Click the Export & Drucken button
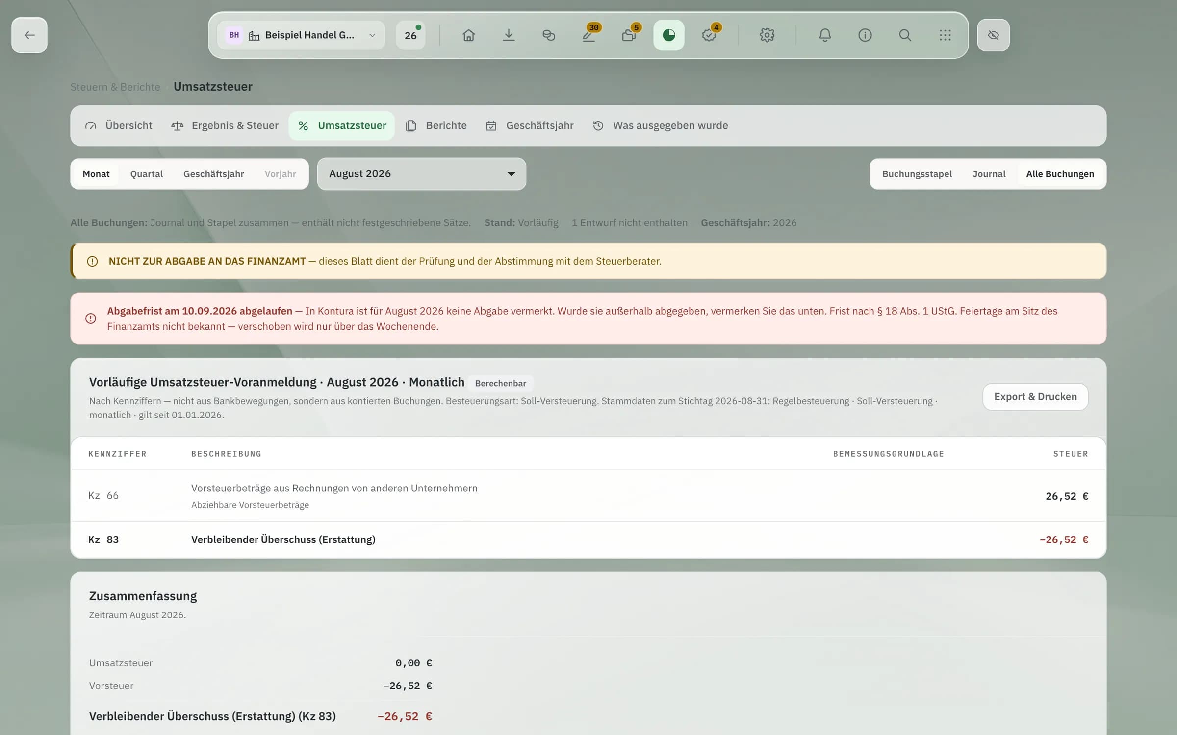Image resolution: width=1177 pixels, height=735 pixels. pyautogui.click(x=1035, y=397)
